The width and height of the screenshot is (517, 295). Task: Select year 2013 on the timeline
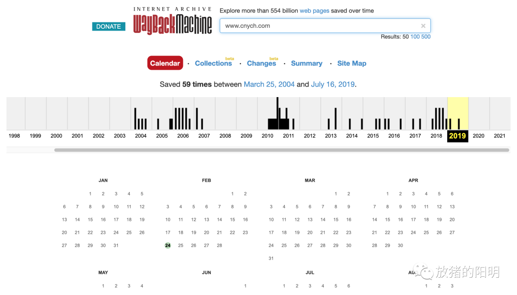click(x=331, y=136)
